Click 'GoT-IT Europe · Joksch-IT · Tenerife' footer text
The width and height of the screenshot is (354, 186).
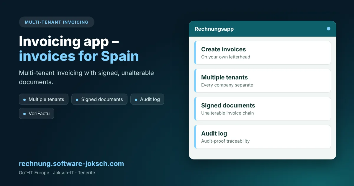pos(57,173)
